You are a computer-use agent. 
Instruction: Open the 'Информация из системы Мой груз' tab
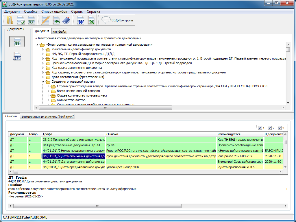pyautogui.click(x=48, y=117)
